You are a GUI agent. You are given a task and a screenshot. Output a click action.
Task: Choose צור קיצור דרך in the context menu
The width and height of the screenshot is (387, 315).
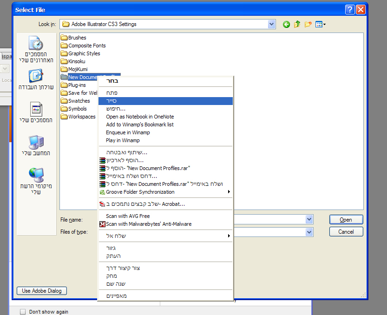pos(165,268)
